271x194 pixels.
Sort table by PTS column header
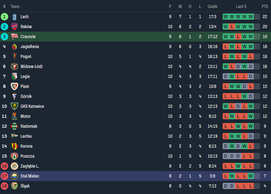pos(265,6)
